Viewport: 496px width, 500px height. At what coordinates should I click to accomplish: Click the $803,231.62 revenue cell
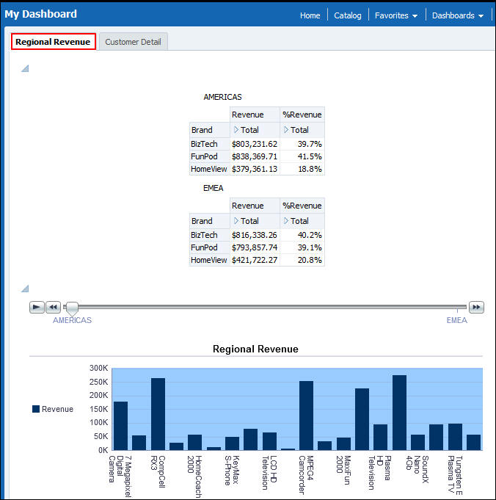coord(255,144)
